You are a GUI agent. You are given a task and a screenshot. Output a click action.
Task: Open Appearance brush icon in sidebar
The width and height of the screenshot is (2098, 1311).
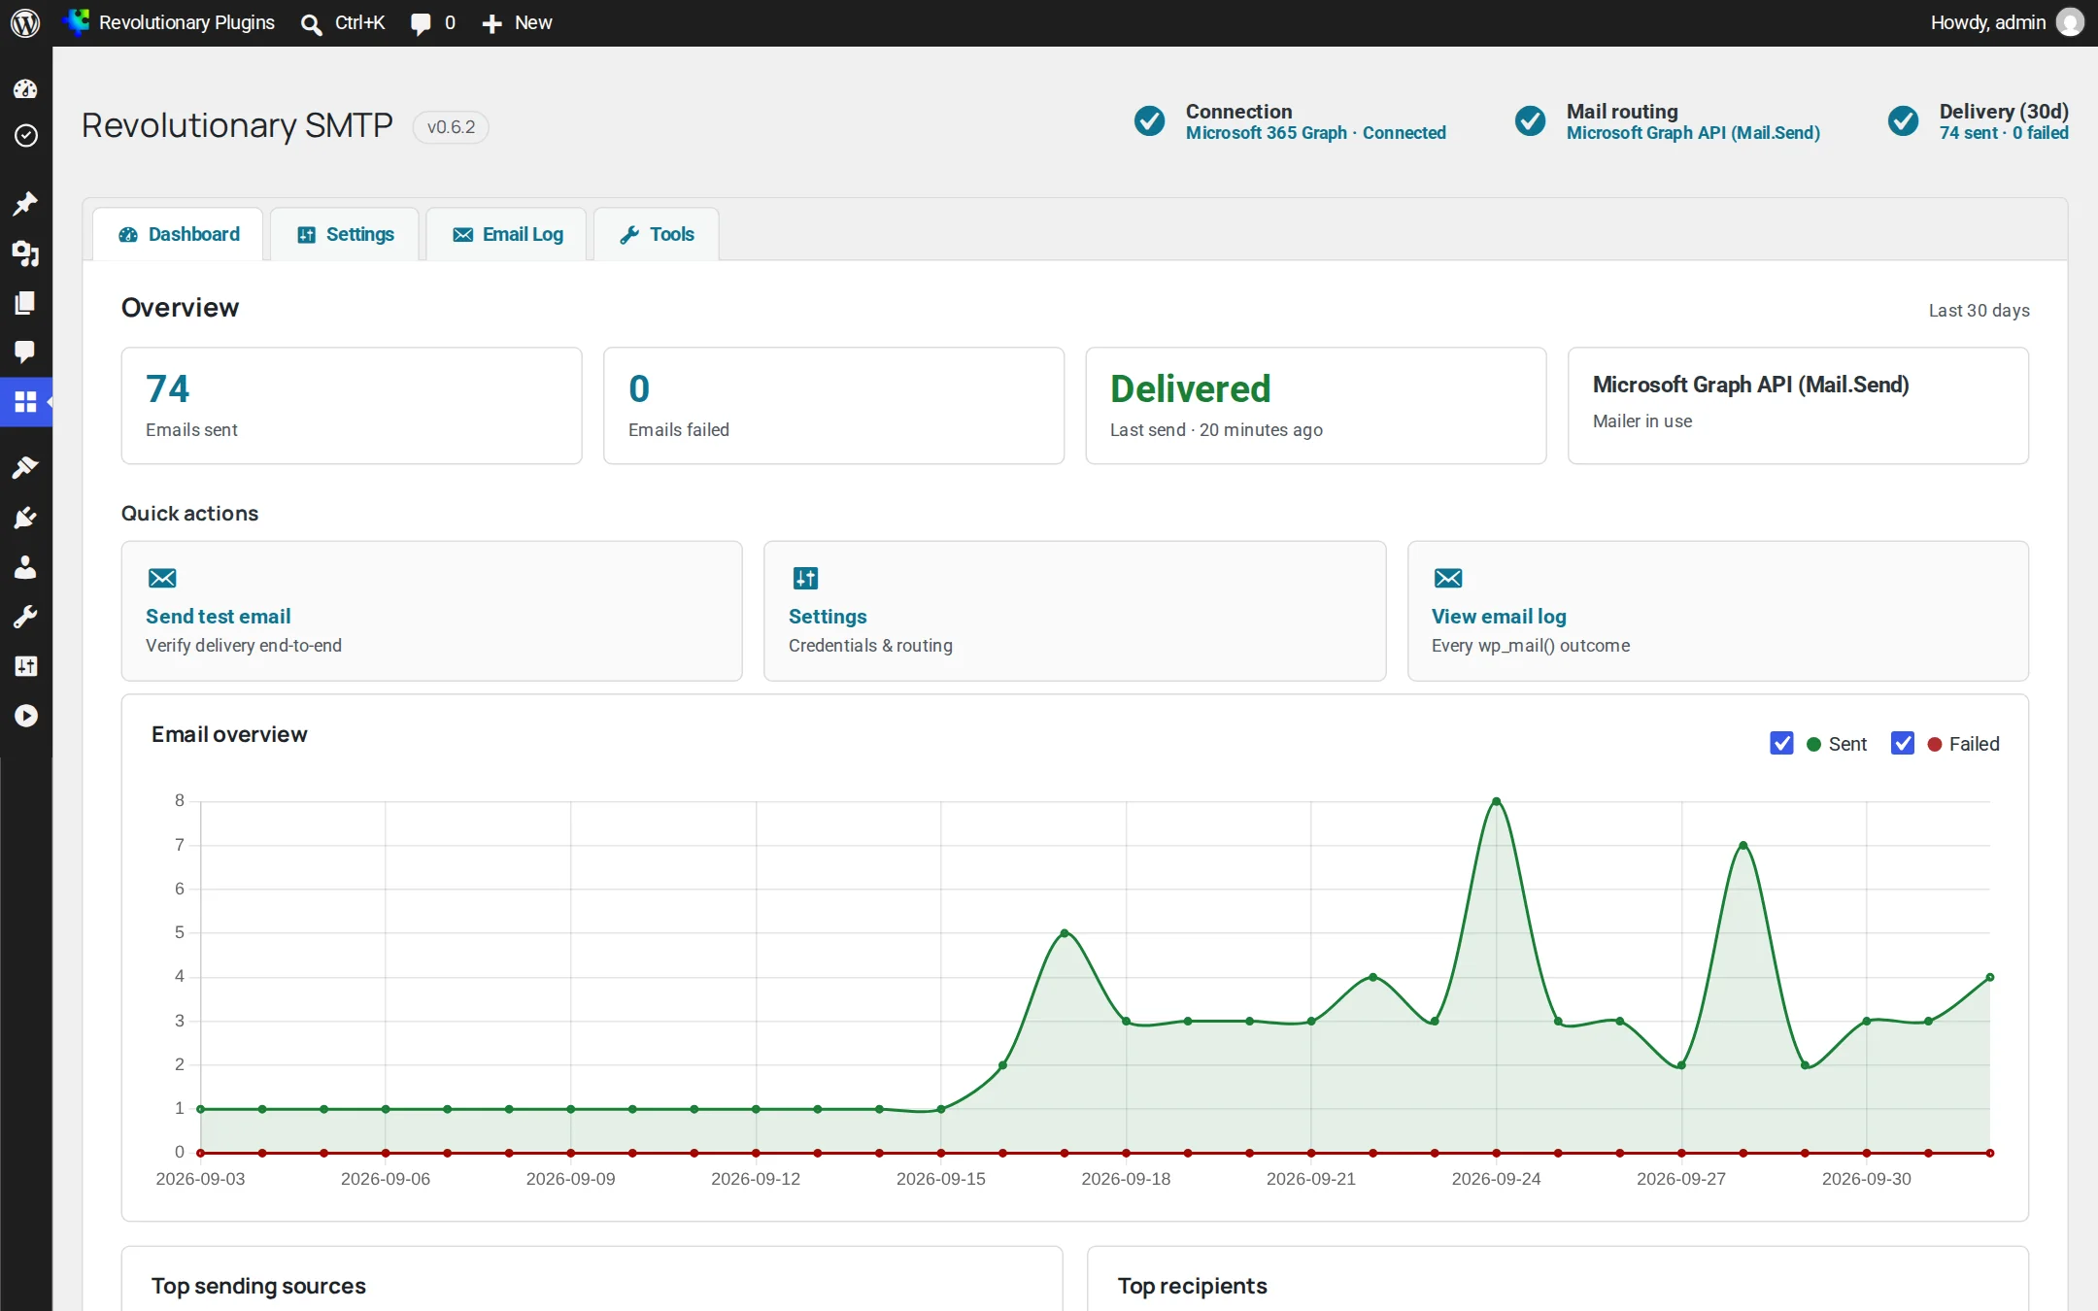25,467
